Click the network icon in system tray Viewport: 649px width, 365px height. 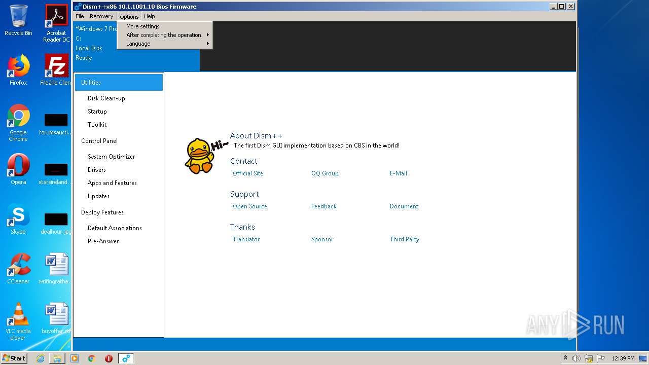[x=589, y=358]
